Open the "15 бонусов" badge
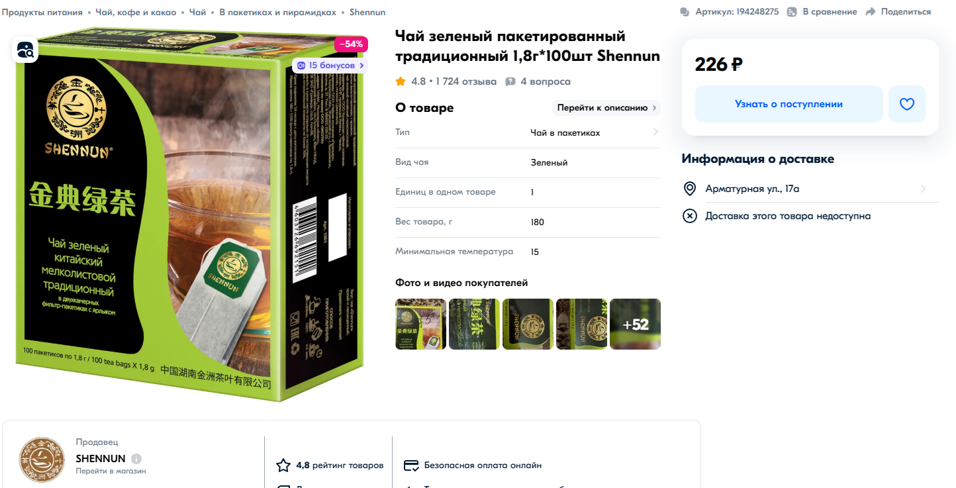This screenshot has height=488, width=956. 330,66
